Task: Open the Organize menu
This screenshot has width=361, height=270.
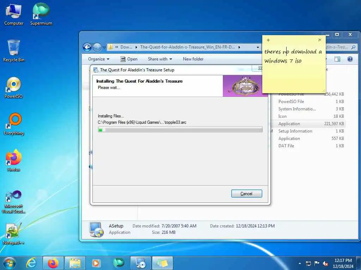Action: pyautogui.click(x=99, y=59)
